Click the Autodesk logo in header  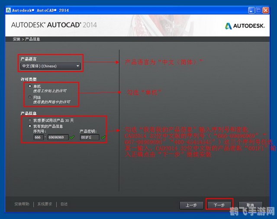(245, 26)
